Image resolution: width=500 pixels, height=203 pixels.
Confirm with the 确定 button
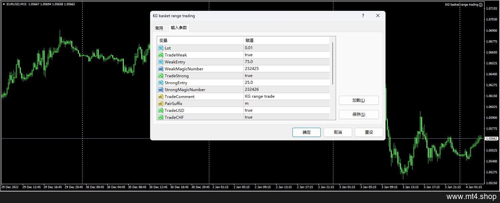pyautogui.click(x=307, y=132)
